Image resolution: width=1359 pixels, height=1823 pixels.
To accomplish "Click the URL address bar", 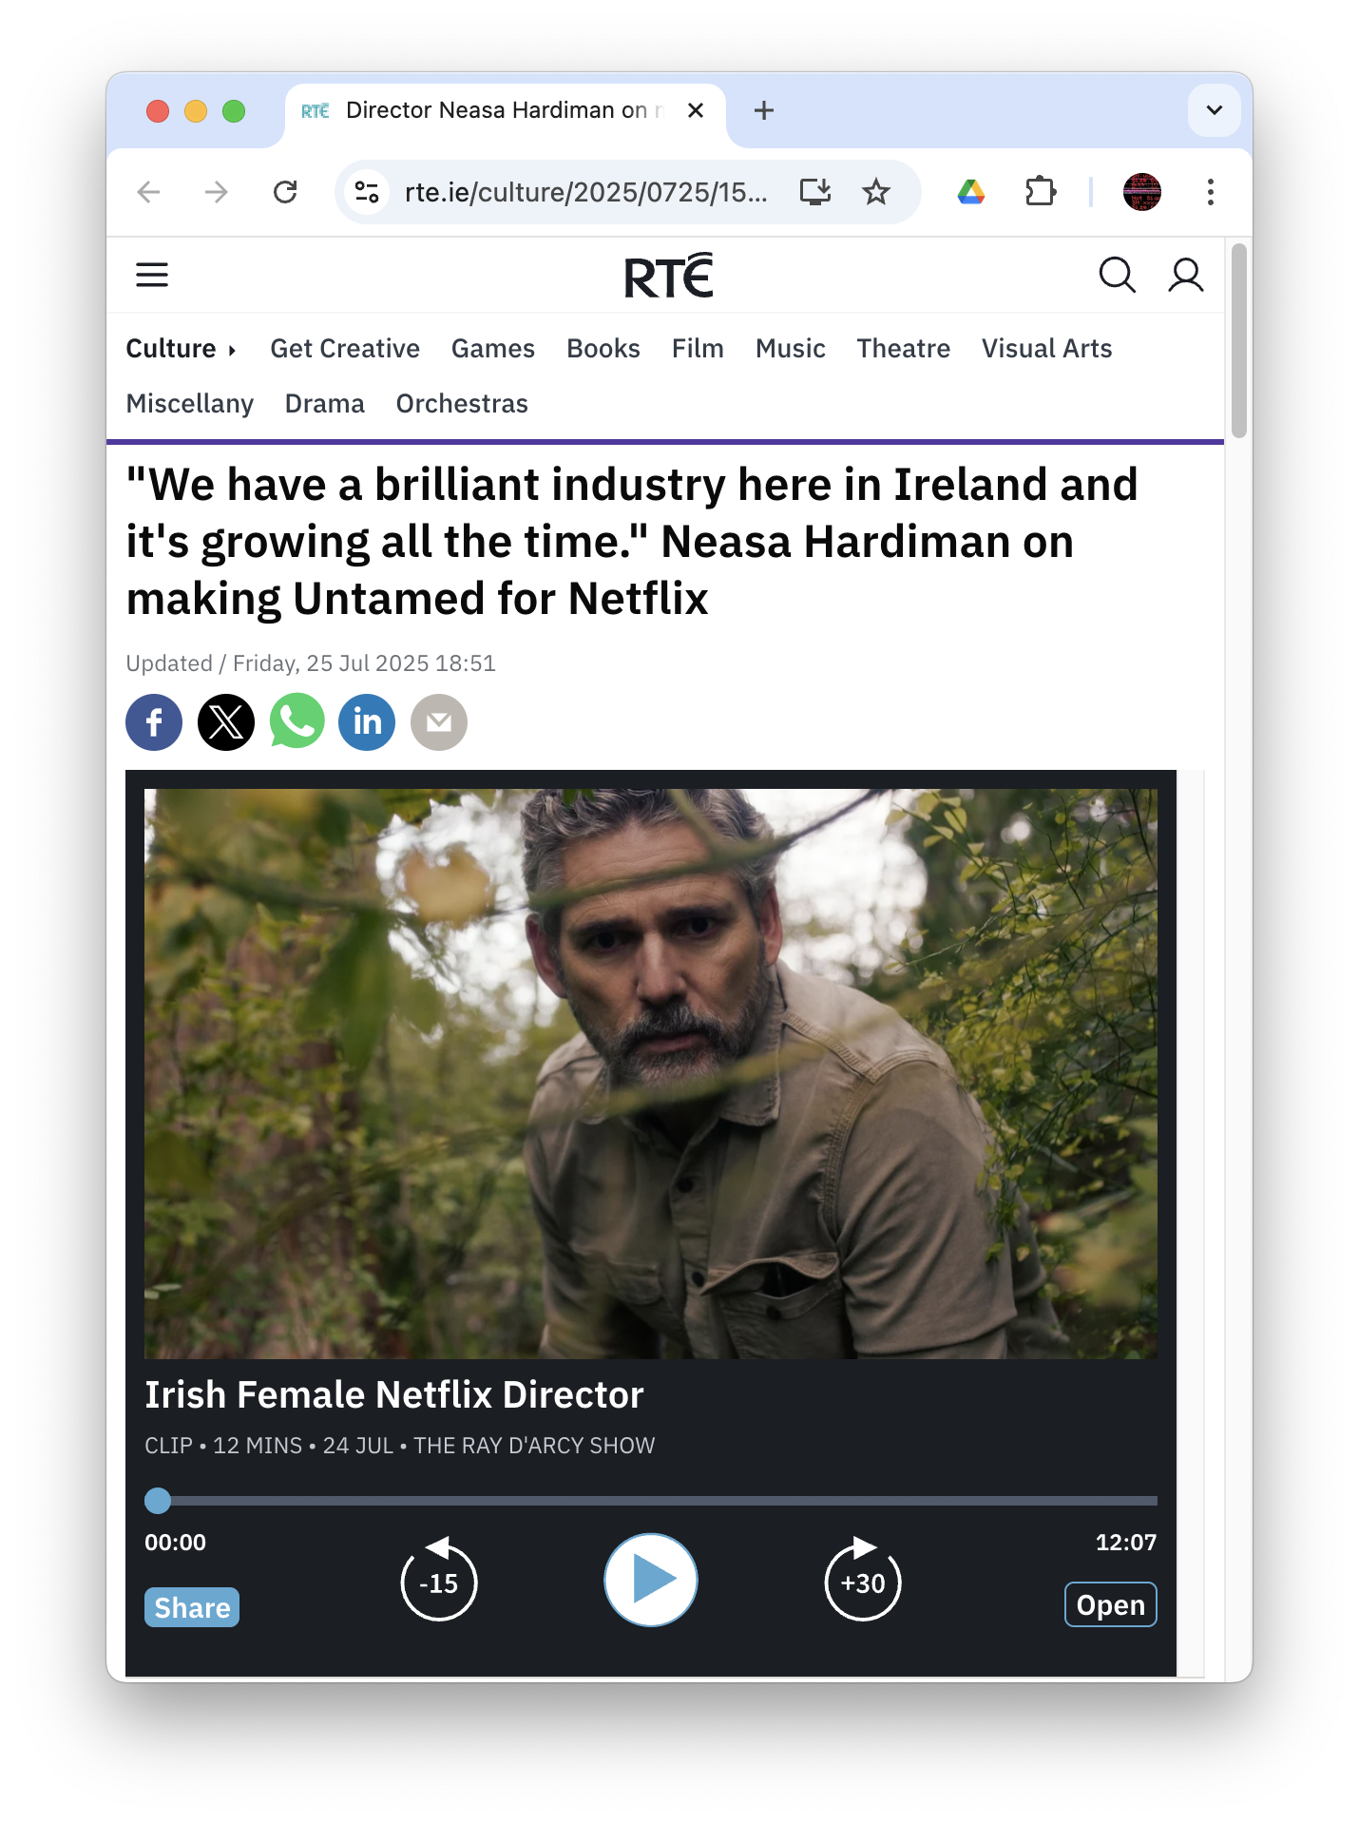I will click(584, 192).
